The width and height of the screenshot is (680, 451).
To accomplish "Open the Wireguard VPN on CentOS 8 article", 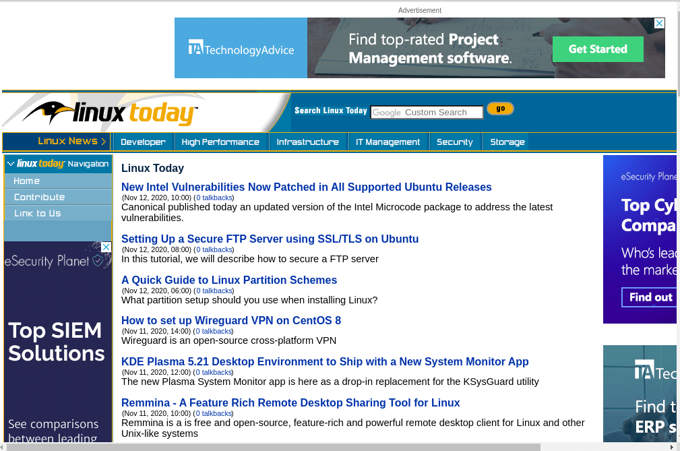I will click(231, 321).
